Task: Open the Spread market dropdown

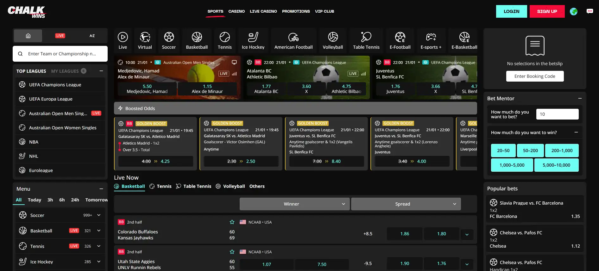Action: point(406,204)
